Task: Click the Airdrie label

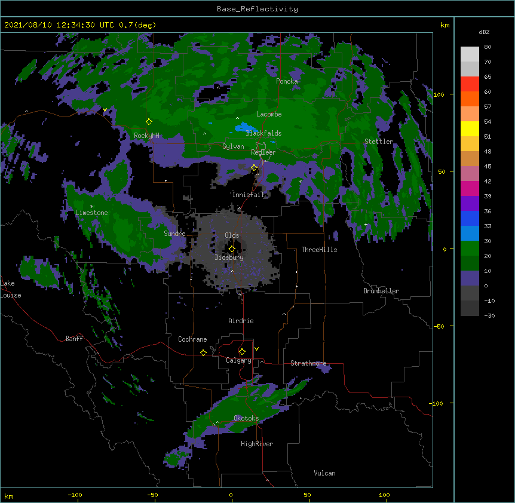Action: pos(241,321)
